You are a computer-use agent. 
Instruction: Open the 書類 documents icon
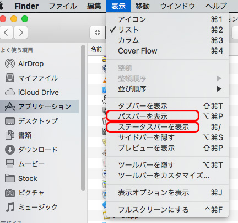[x=10, y=135]
